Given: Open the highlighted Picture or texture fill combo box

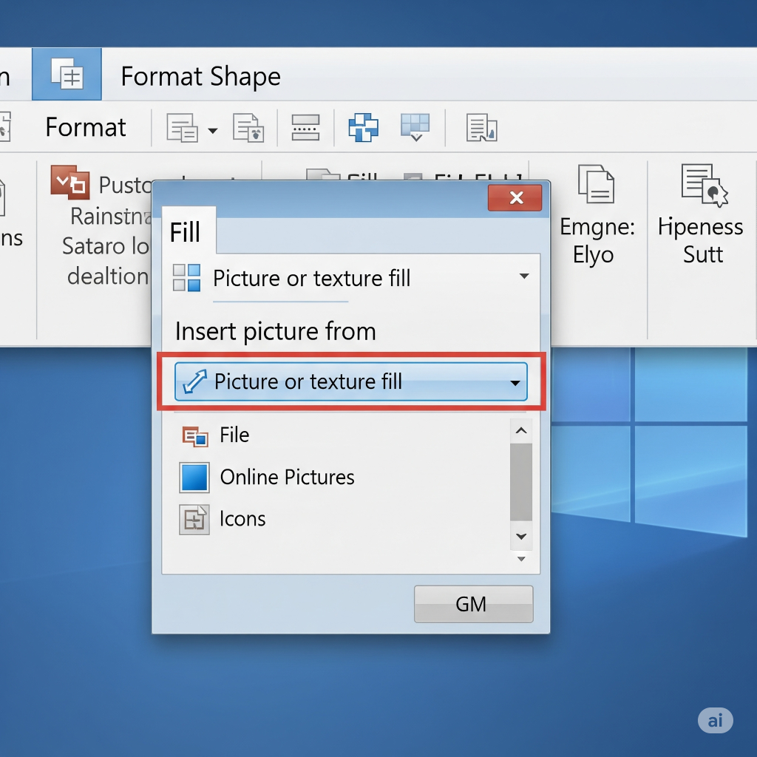Looking at the screenshot, I should (515, 383).
